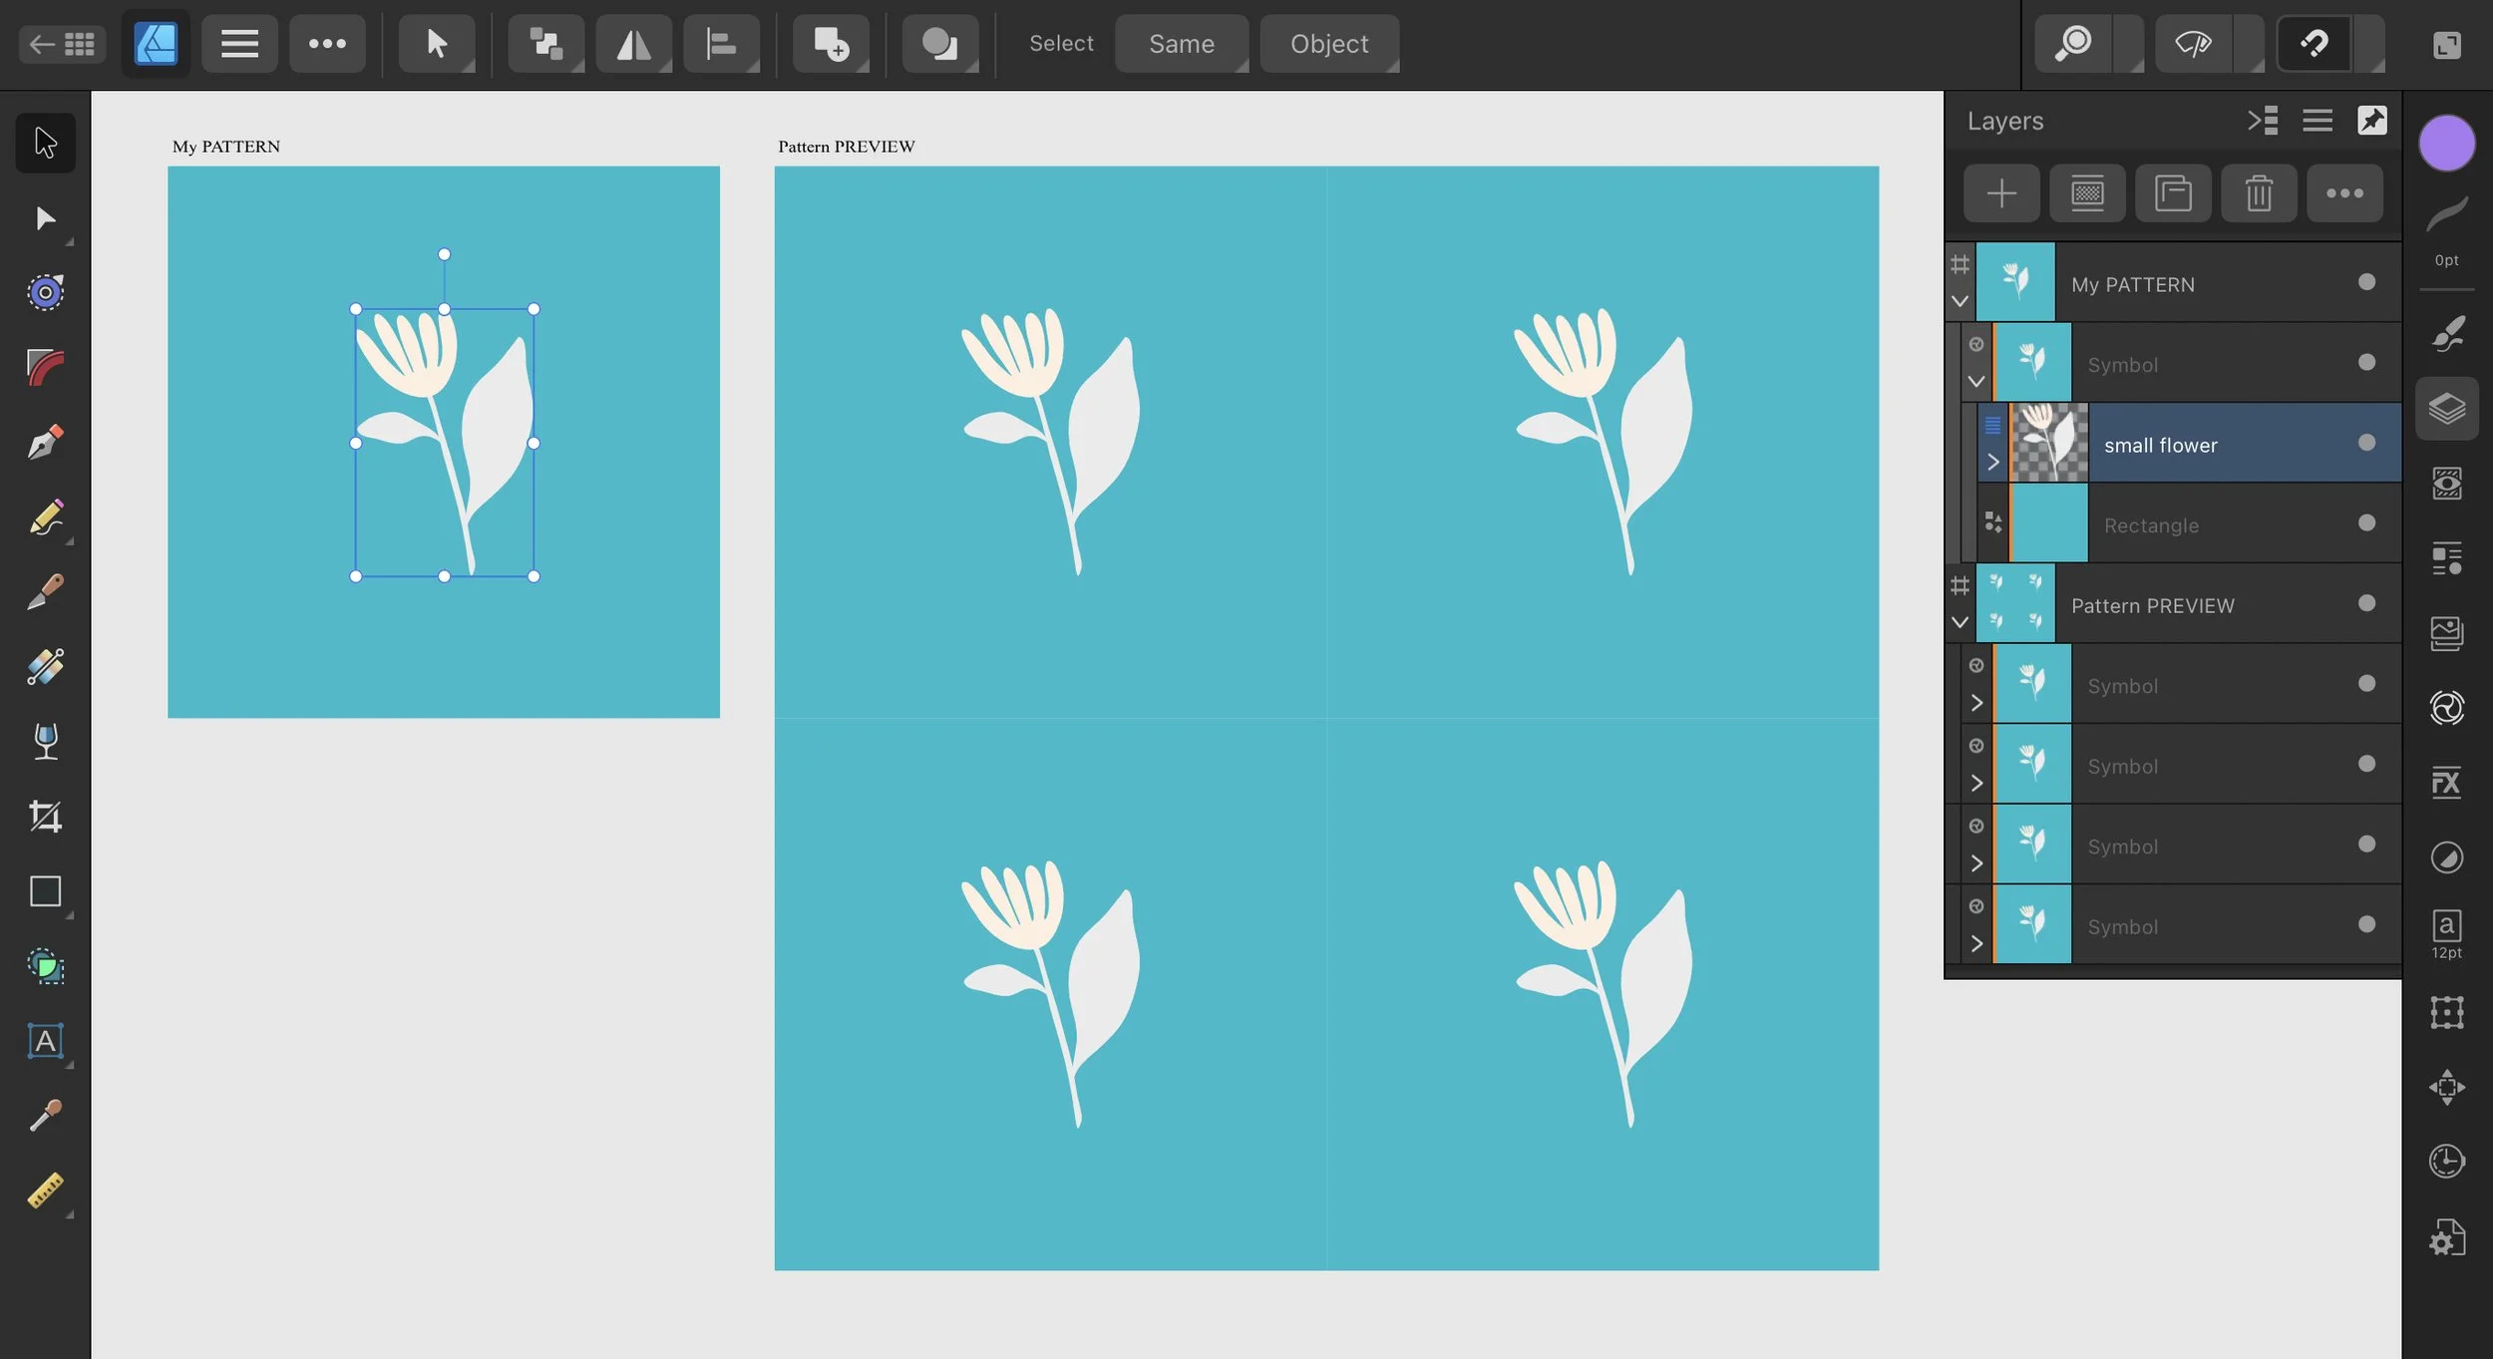Screen dimensions: 2493x1359
Task: Open the ellipsis overflow menu
Action: 327,43
